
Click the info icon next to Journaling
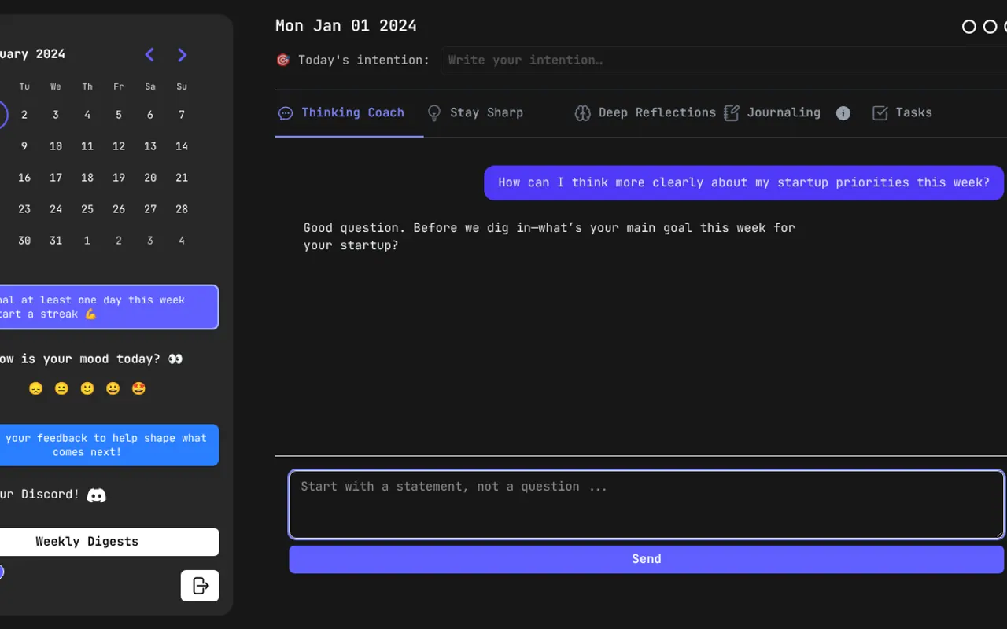point(843,113)
